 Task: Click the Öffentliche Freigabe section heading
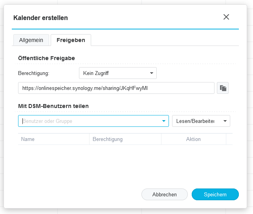pyautogui.click(x=46, y=58)
